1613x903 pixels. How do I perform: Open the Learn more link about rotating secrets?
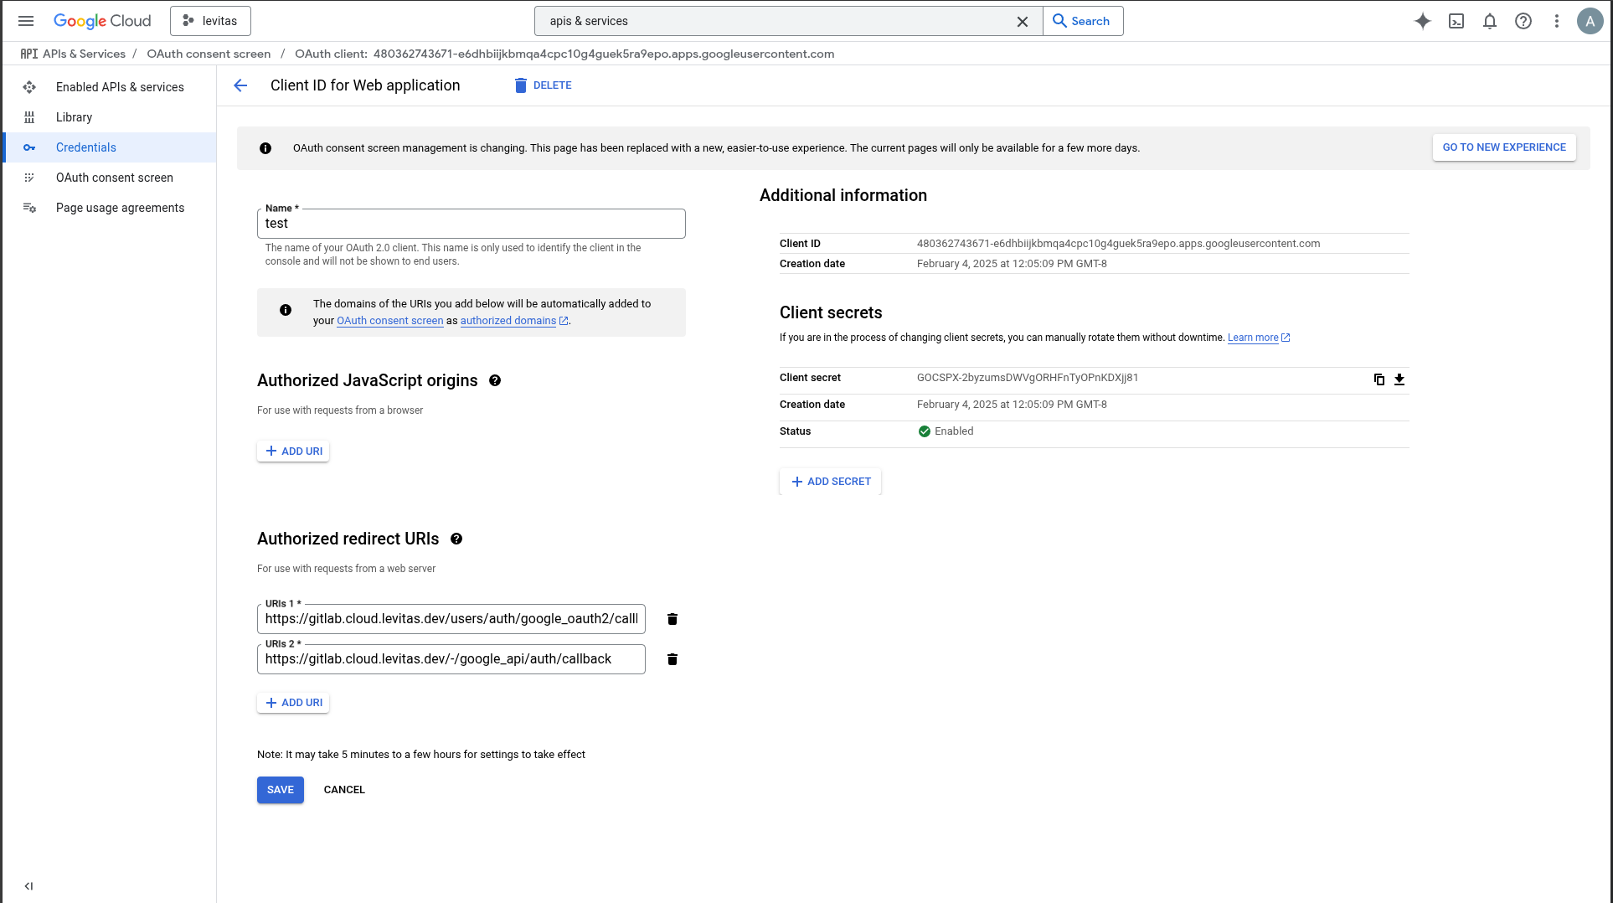(x=1254, y=337)
